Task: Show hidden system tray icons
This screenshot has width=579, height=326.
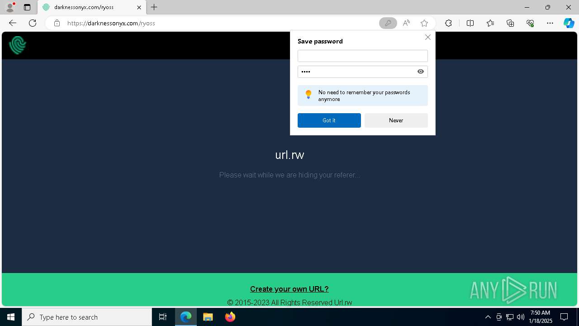Action: pyautogui.click(x=488, y=317)
